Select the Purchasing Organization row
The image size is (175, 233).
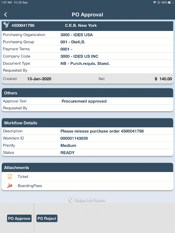[87, 35]
